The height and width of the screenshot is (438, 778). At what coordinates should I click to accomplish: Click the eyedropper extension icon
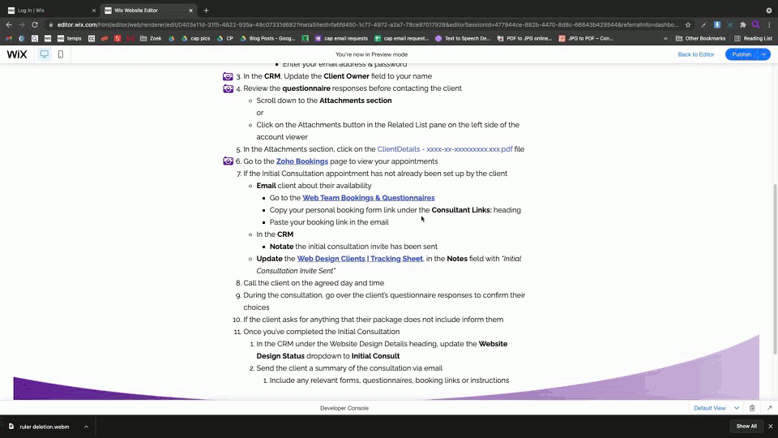point(703,24)
